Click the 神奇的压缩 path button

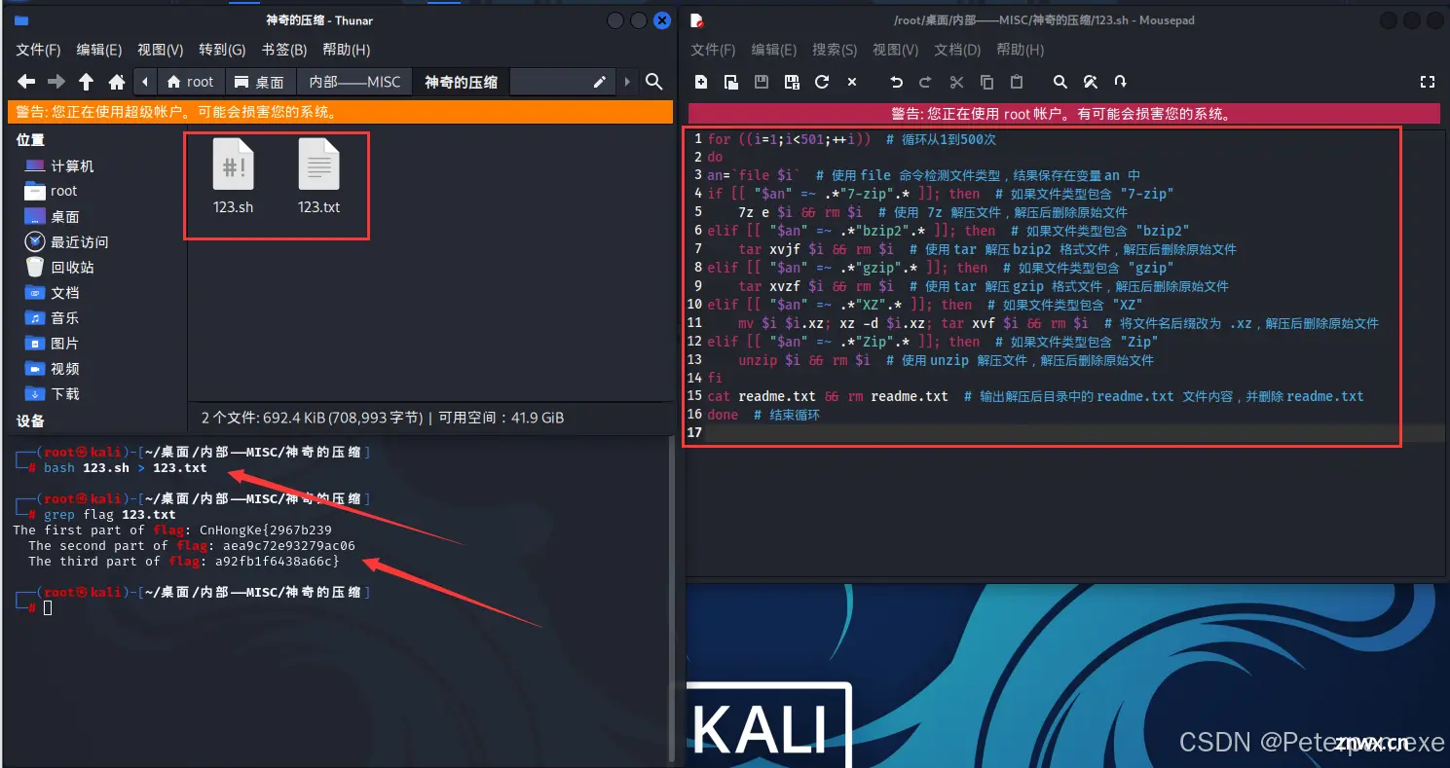461,82
